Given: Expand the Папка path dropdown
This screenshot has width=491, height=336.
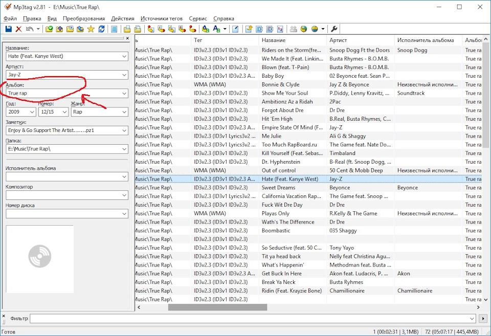Looking at the screenshot, I should pos(124,149).
